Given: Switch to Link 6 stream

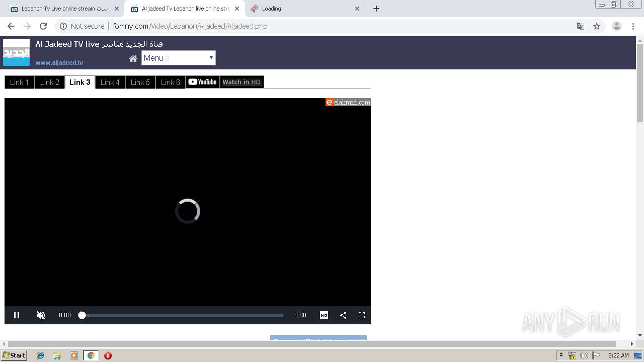Looking at the screenshot, I should coord(171,82).
